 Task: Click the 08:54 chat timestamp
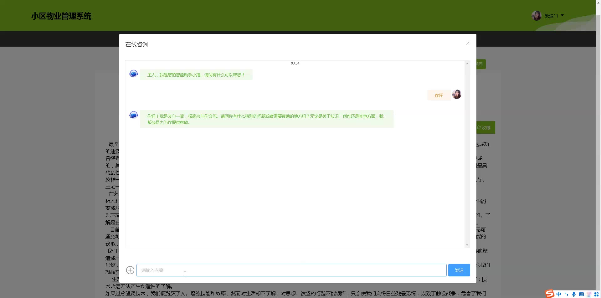(x=295, y=63)
